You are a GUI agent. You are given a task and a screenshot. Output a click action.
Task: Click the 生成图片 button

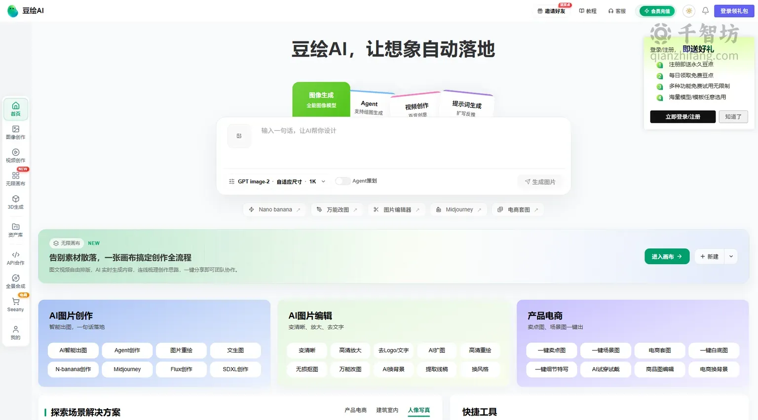(540, 182)
